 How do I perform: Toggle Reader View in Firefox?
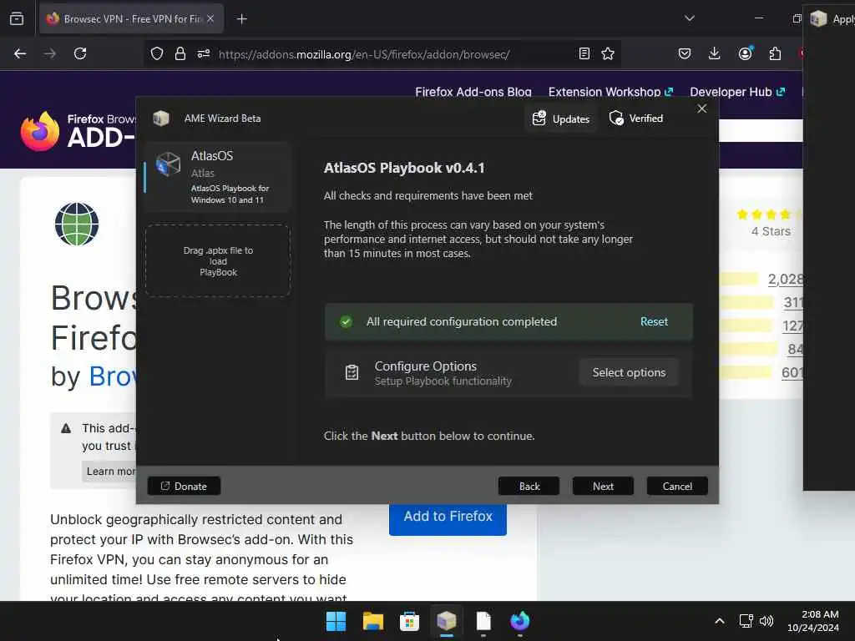584,53
